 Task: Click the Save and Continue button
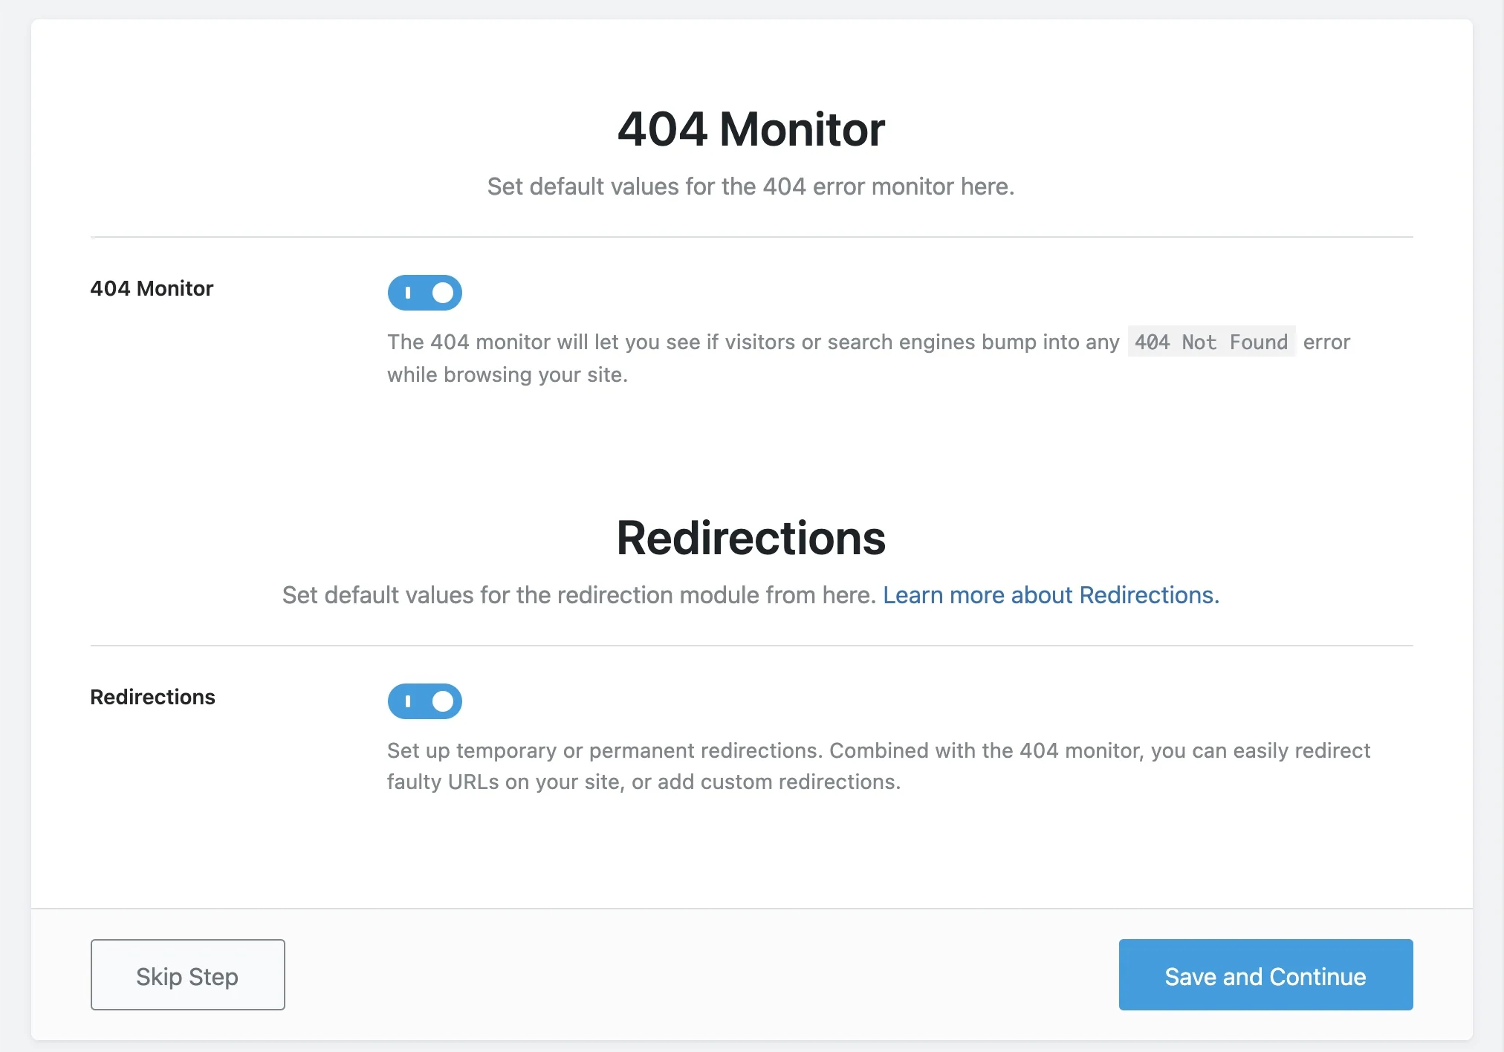coord(1265,975)
